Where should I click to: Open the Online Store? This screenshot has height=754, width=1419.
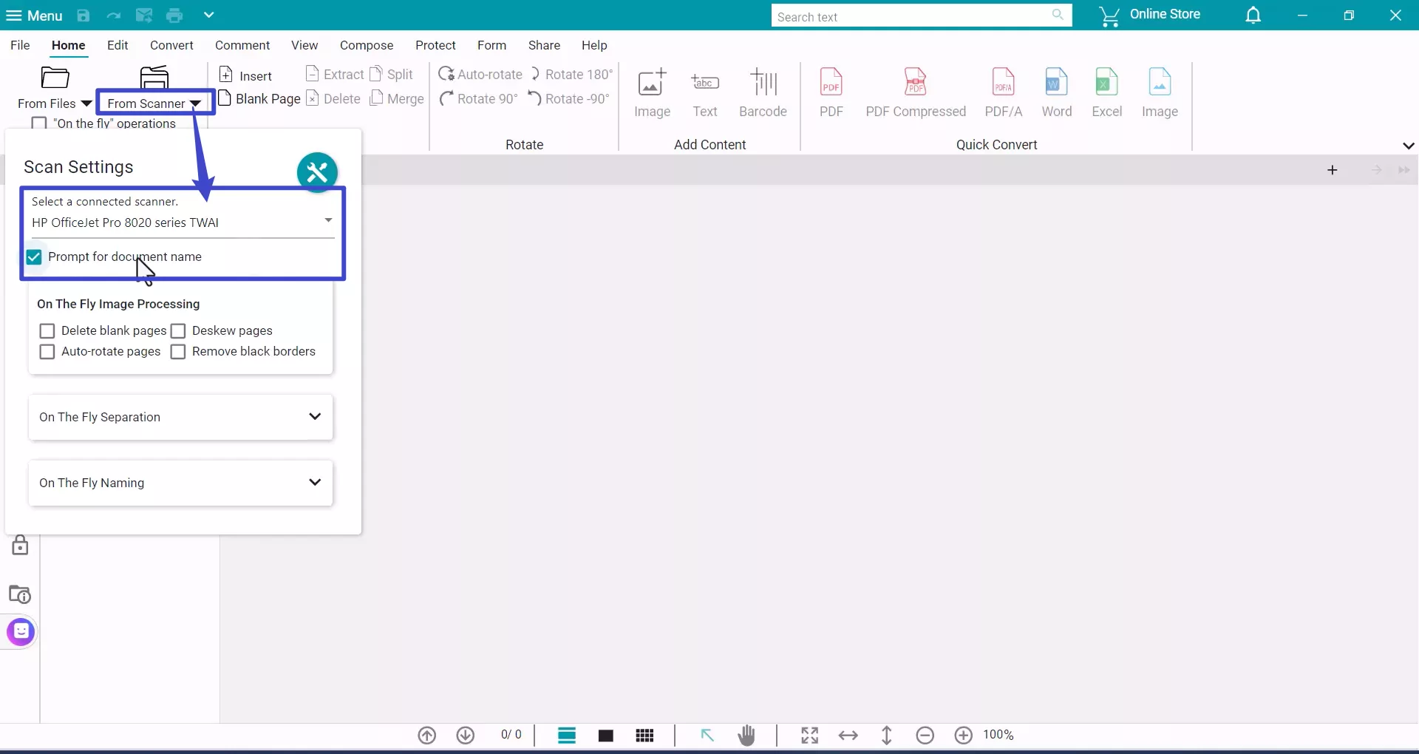1151,14
